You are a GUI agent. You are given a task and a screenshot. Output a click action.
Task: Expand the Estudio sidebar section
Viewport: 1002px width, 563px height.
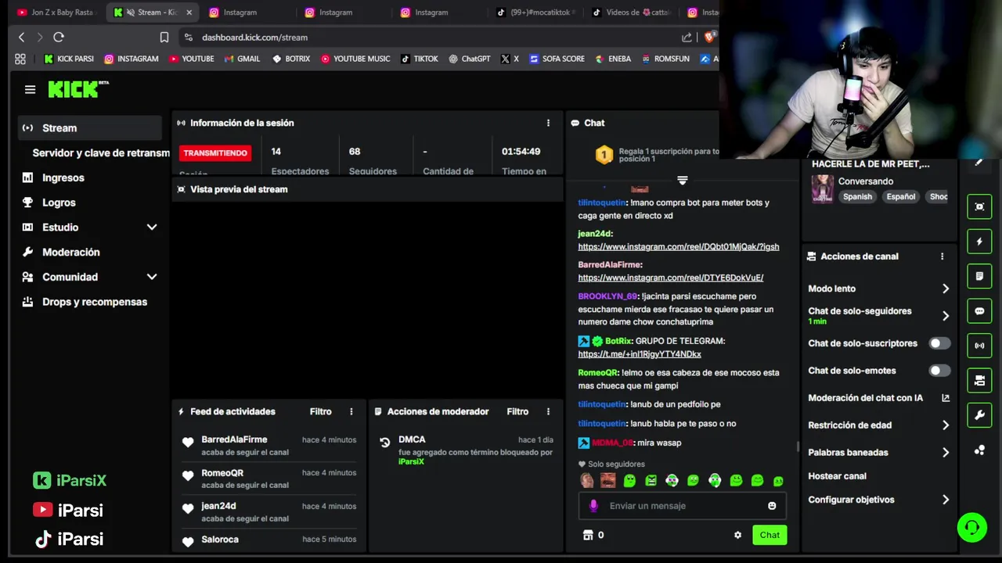pos(152,228)
